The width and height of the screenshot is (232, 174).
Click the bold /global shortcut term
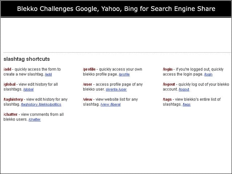pos(9,84)
